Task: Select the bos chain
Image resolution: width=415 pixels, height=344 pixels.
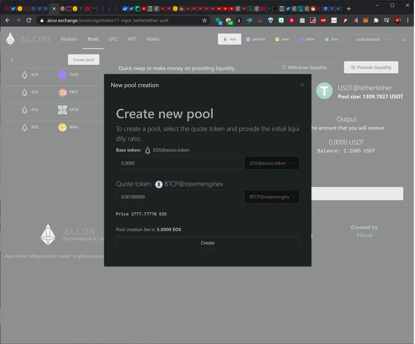Action: pos(331,39)
